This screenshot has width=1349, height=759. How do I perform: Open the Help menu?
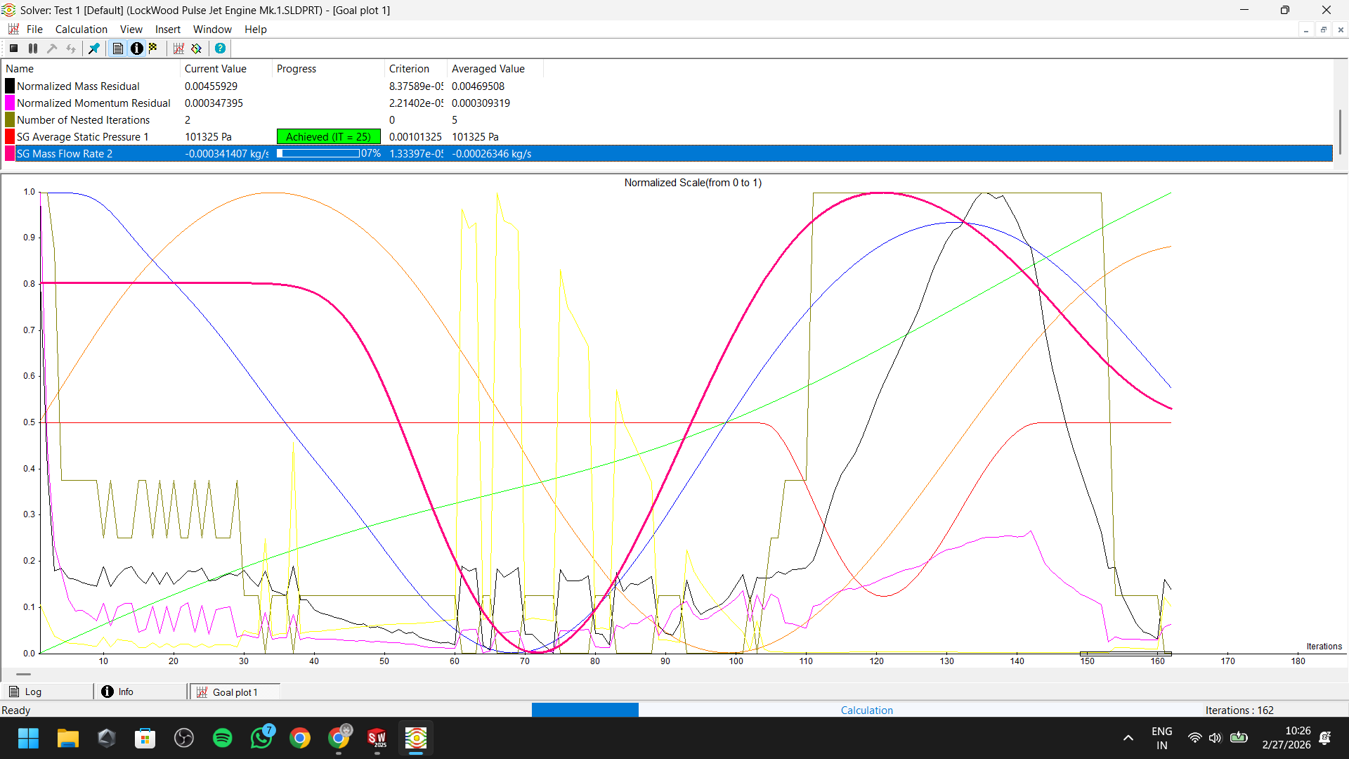tap(256, 30)
